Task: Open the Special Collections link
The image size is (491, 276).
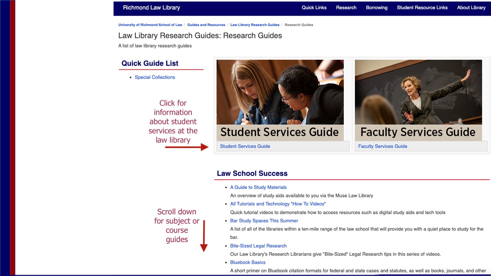Action: (155, 77)
